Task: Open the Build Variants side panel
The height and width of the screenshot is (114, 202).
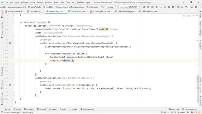Action: pyautogui.click(x=2, y=98)
